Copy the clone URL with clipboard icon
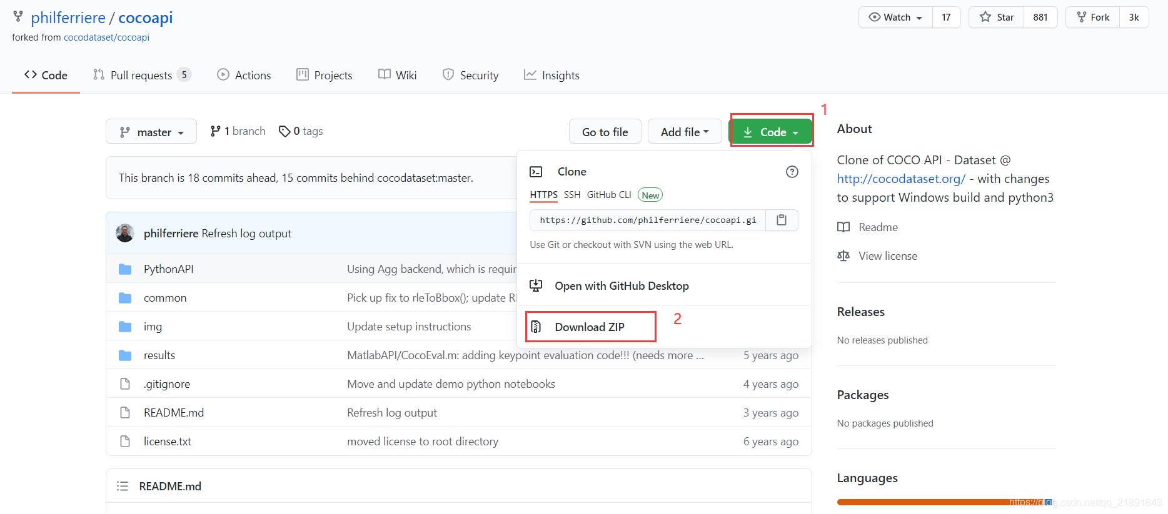Viewport: 1168px width, 514px height. (x=782, y=220)
